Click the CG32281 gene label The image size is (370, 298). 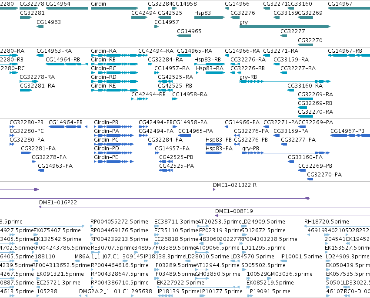click(x=32, y=13)
